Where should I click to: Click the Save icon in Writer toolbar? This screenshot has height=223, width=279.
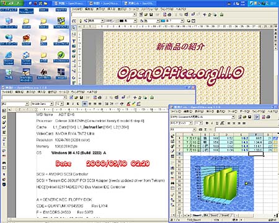click(81, 97)
